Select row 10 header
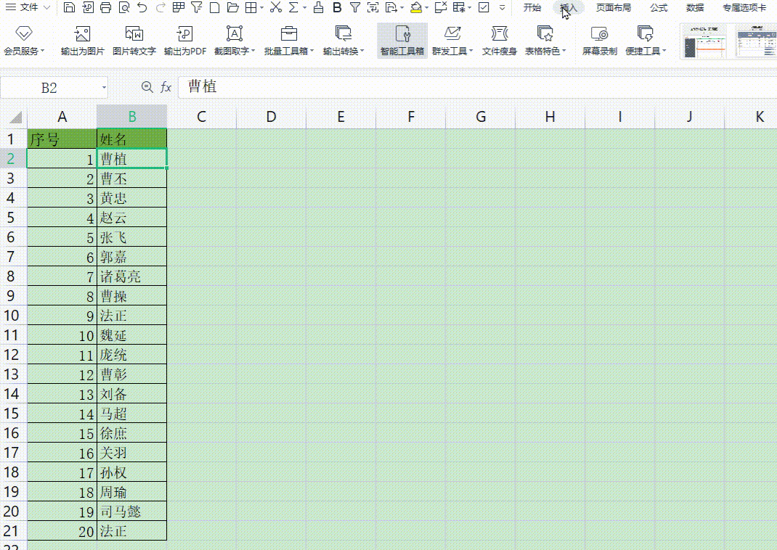The width and height of the screenshot is (777, 550). point(12,316)
